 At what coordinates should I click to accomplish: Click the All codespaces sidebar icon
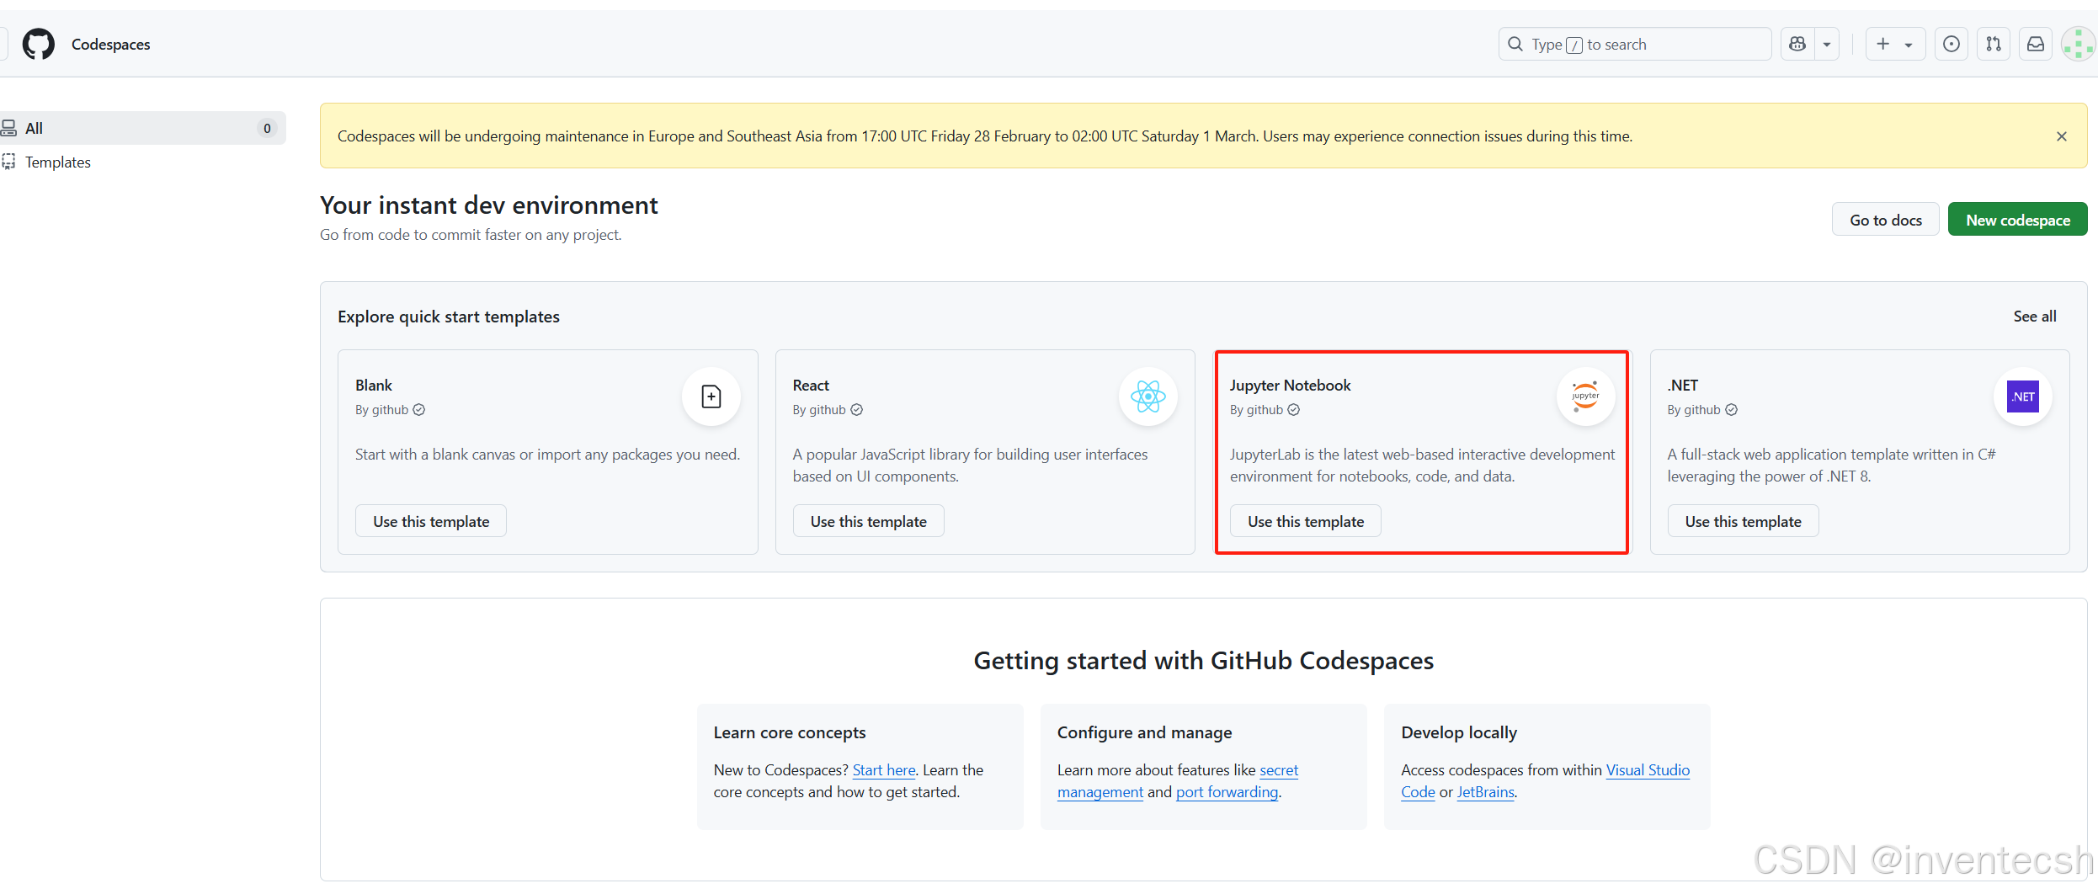8,128
